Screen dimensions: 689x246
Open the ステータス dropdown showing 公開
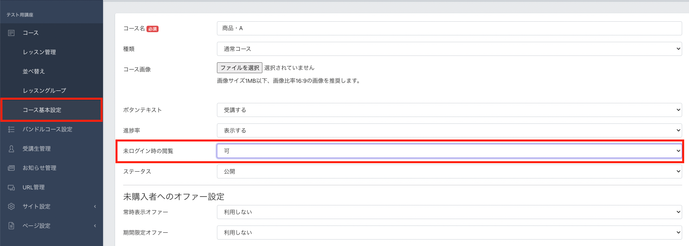(449, 172)
